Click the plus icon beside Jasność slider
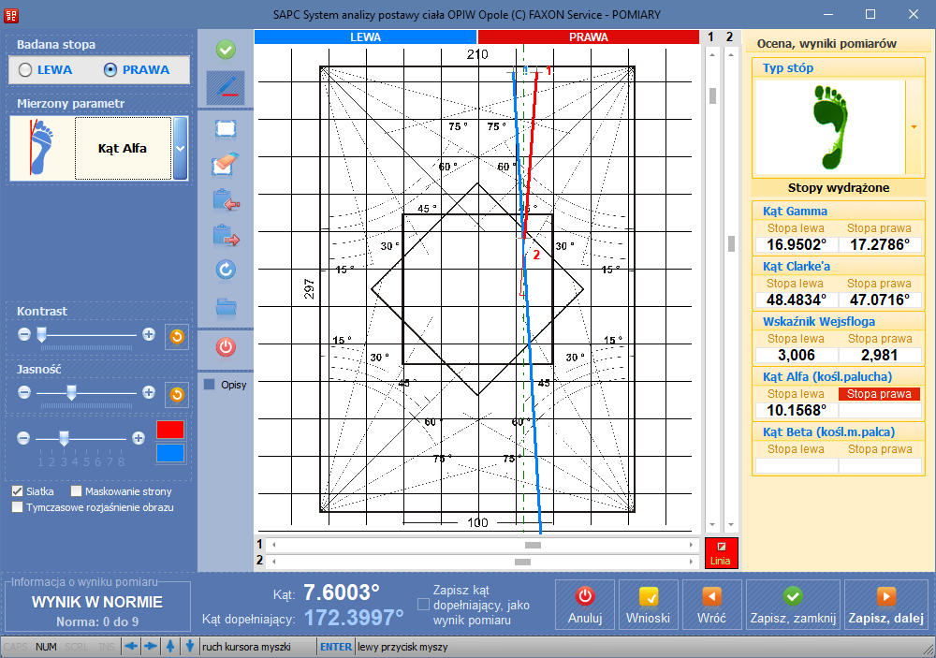 (x=148, y=392)
